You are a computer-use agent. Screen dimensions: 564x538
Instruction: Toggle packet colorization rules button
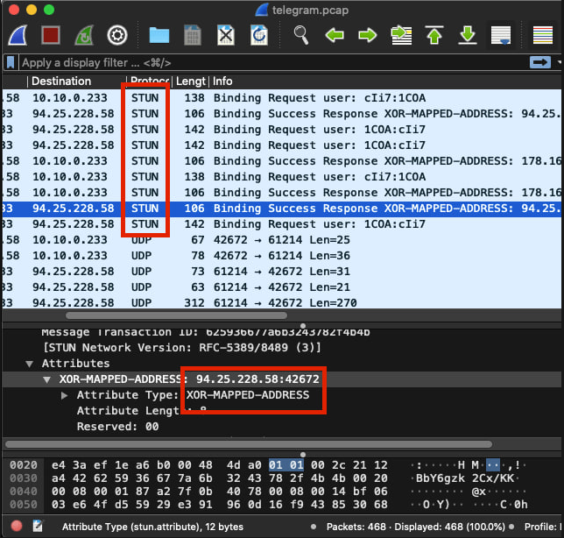point(544,36)
